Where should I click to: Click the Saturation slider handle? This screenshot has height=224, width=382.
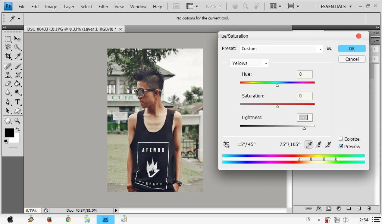tap(277, 107)
